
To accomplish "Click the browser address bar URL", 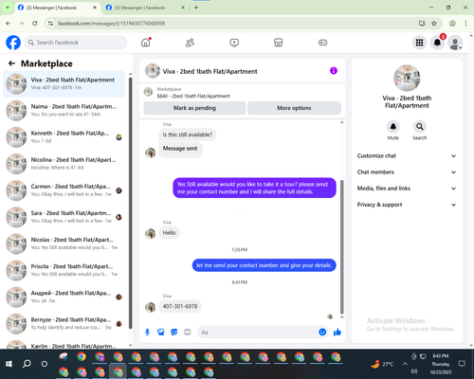I will click(x=111, y=24).
